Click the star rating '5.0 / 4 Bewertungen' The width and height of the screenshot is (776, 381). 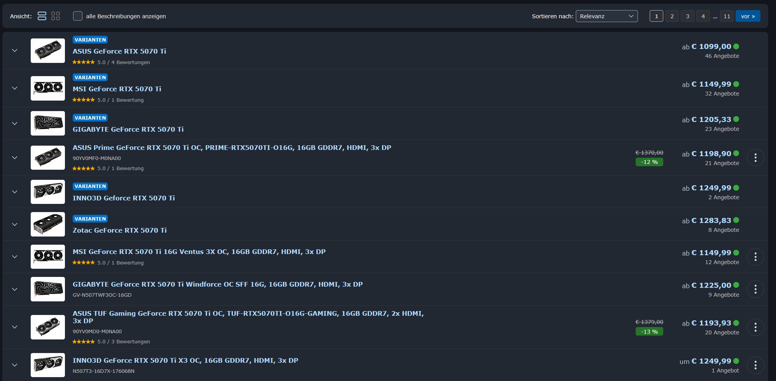tap(111, 62)
